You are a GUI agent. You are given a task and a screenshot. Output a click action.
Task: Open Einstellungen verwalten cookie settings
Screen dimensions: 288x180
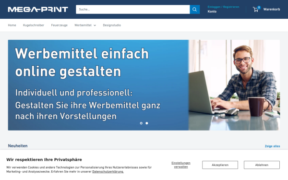click(x=181, y=165)
